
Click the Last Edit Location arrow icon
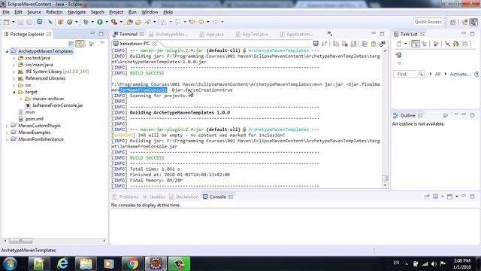(192, 22)
